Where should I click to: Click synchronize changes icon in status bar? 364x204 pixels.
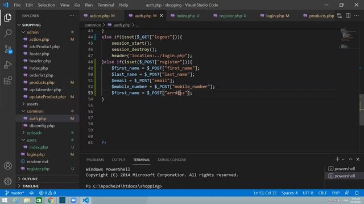click(32, 193)
